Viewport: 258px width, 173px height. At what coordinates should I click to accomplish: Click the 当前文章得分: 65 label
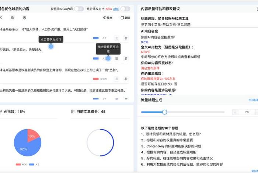[91, 112]
